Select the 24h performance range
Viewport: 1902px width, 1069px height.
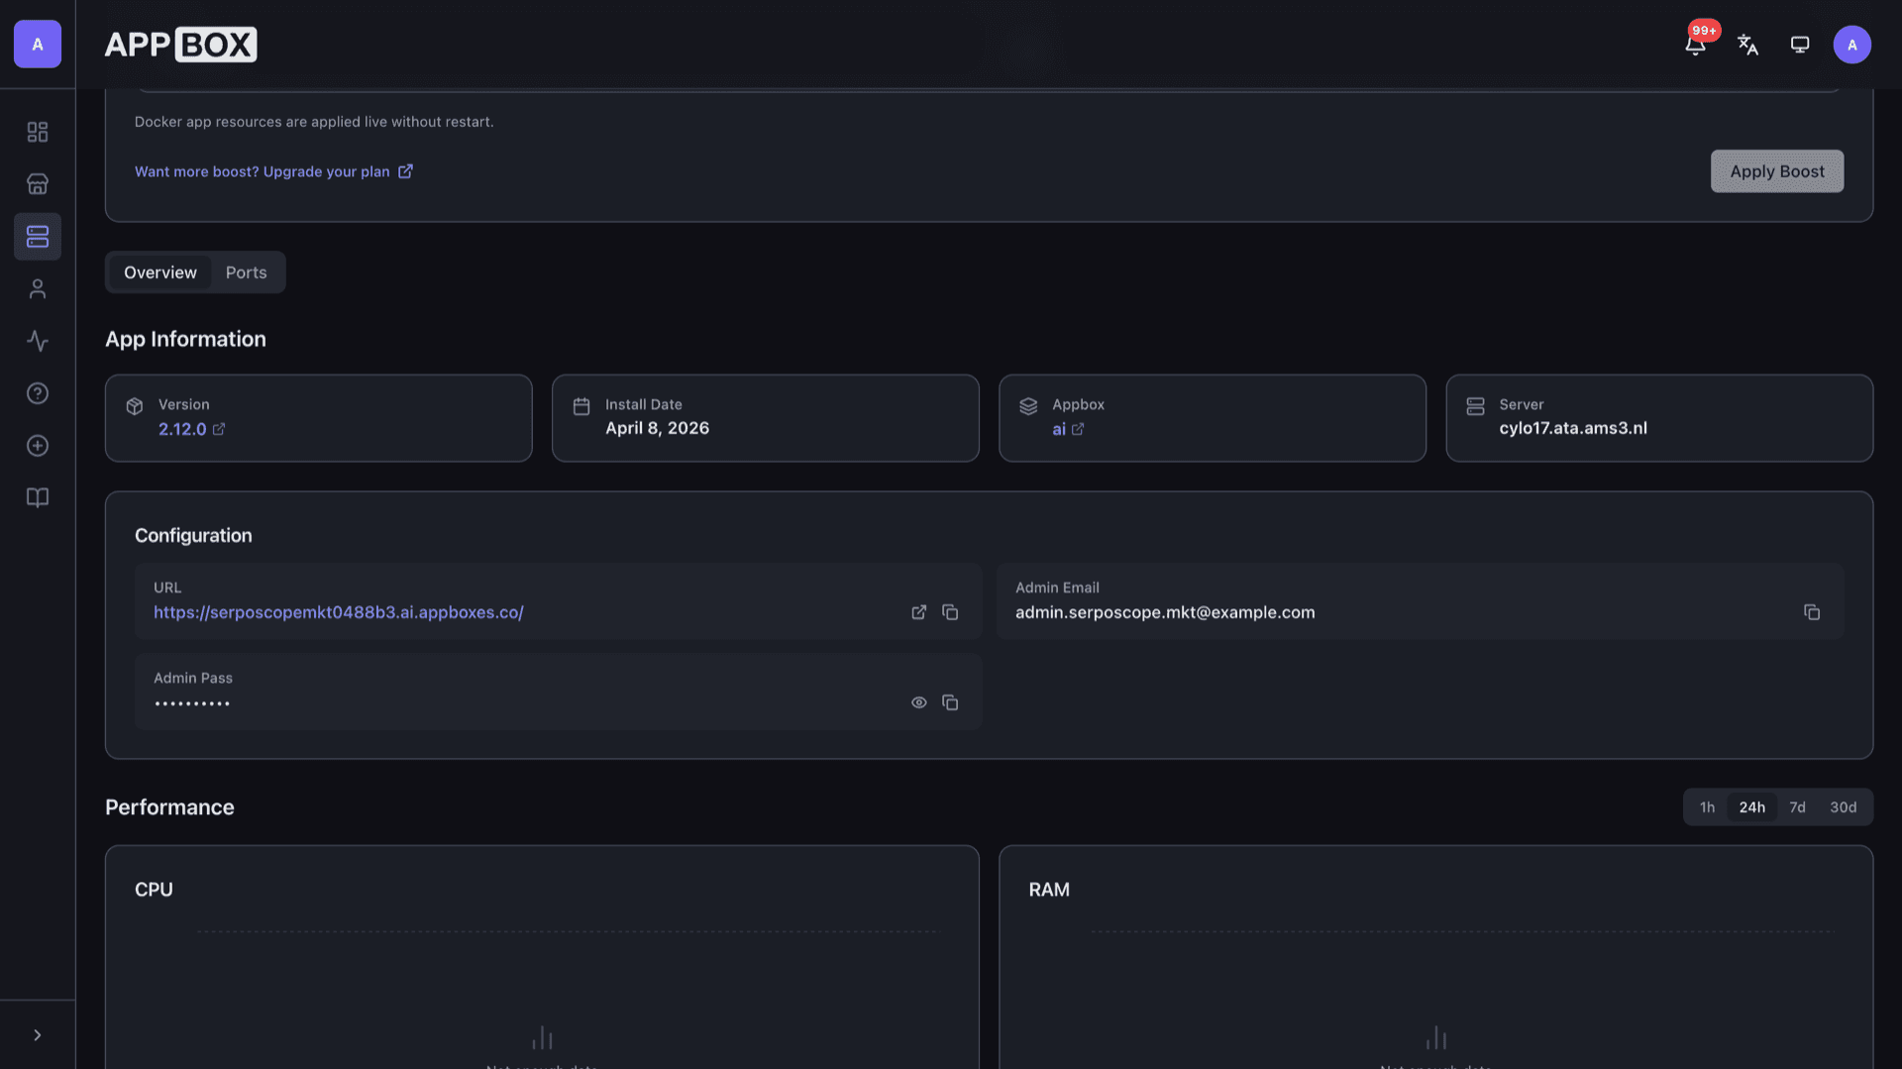[1751, 807]
